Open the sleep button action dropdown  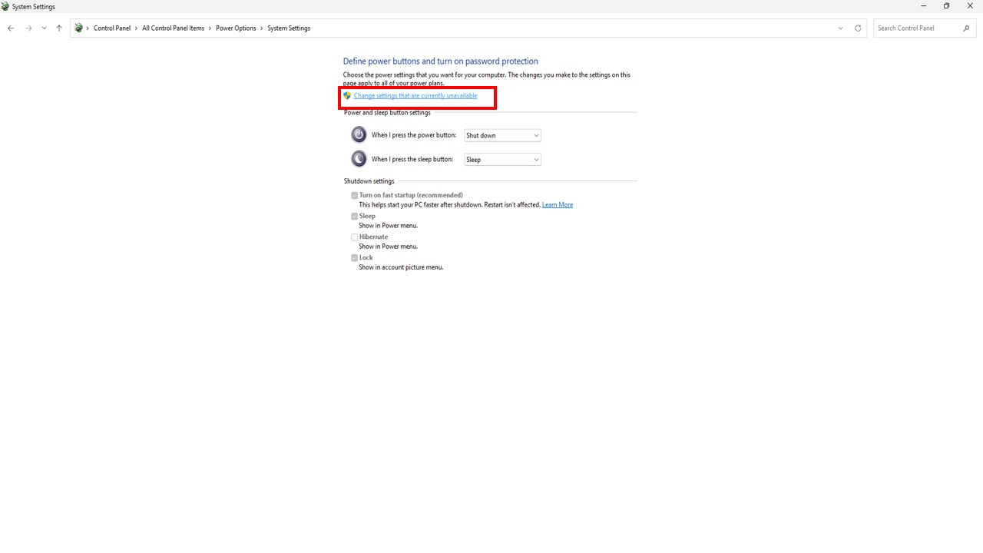pos(502,160)
